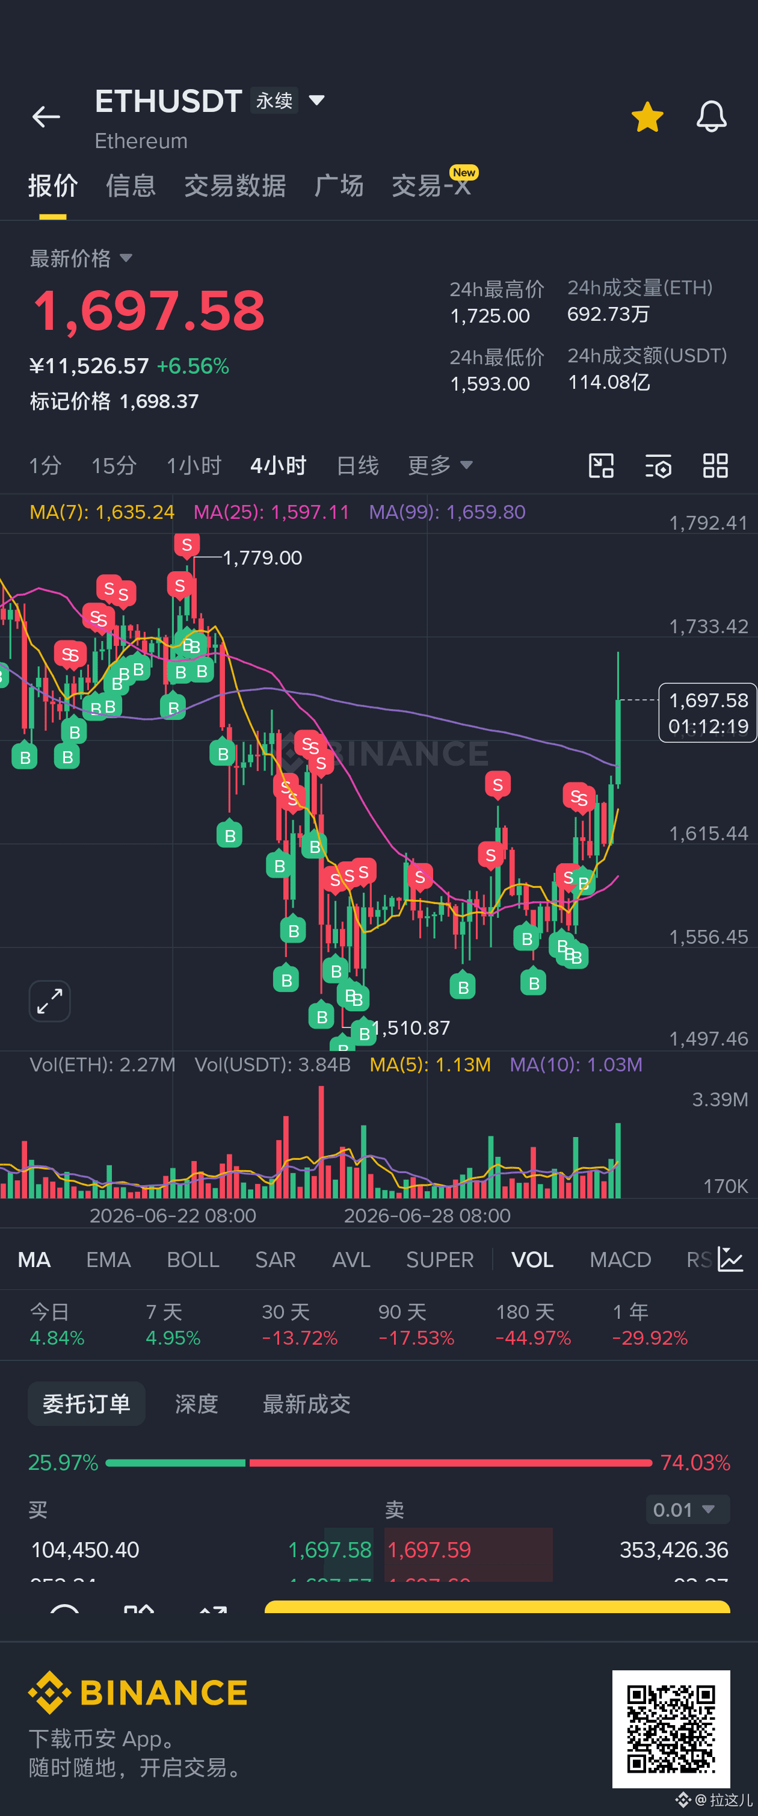This screenshot has width=758, height=1816.
Task: Switch to the 报价 tab
Action: pos(53,186)
